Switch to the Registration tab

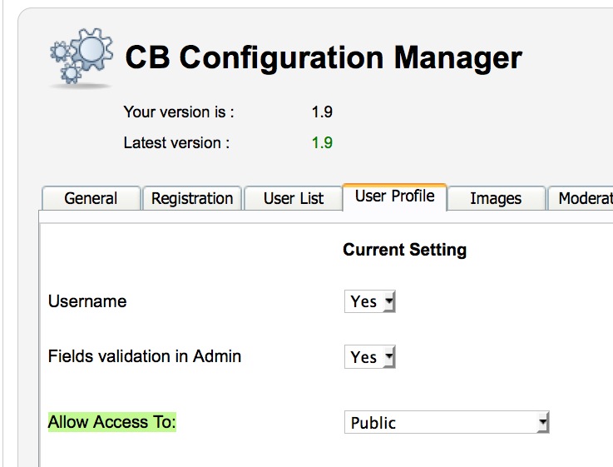(192, 198)
